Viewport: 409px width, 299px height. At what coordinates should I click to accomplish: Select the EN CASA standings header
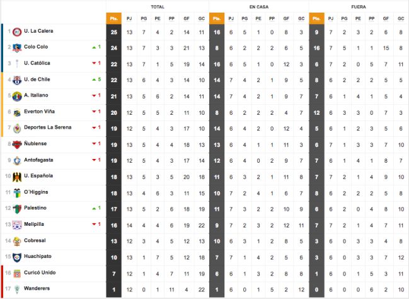pos(258,6)
